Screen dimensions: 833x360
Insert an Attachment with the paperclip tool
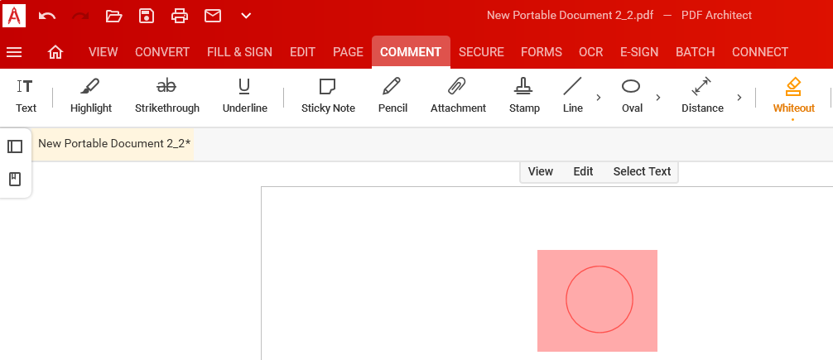click(x=458, y=95)
